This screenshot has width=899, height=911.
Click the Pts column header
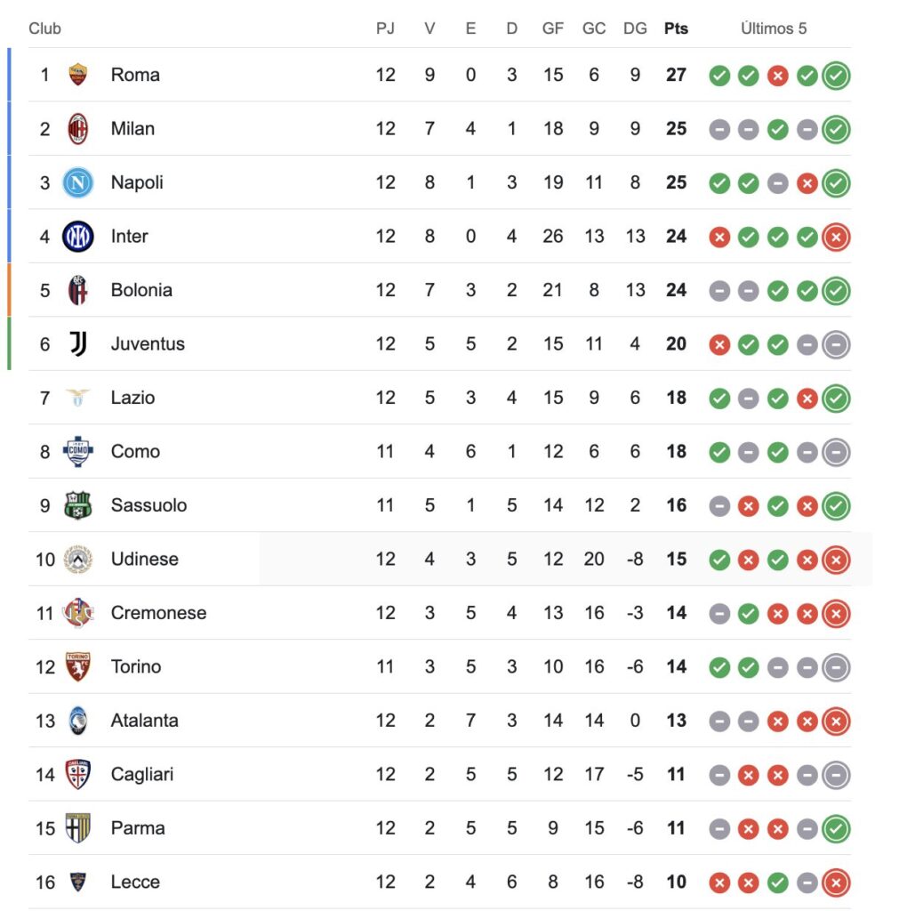click(676, 28)
